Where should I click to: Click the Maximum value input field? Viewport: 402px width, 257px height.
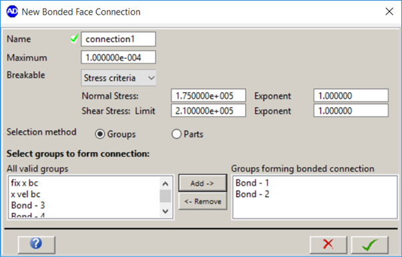coord(118,57)
